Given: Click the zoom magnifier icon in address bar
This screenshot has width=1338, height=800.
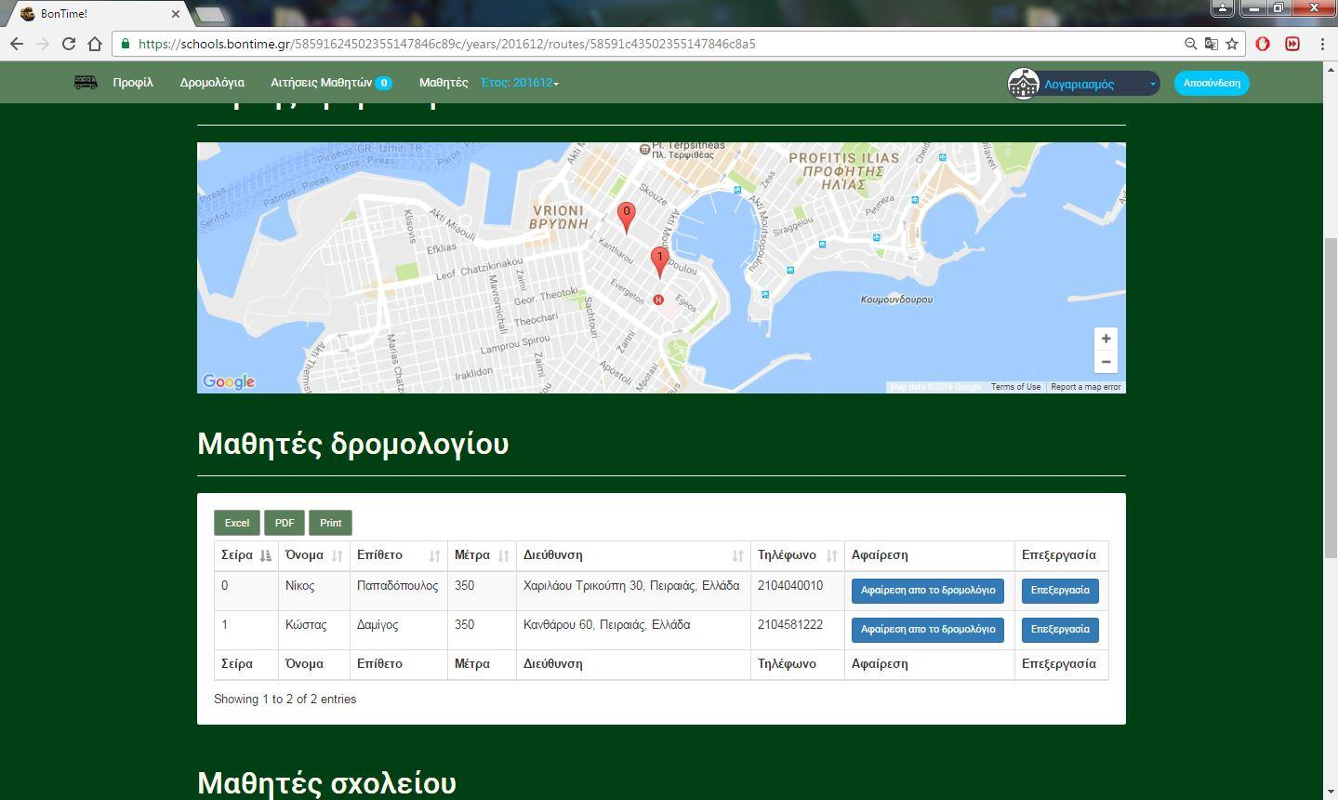Looking at the screenshot, I should click(x=1190, y=44).
